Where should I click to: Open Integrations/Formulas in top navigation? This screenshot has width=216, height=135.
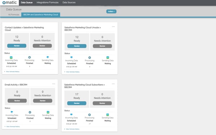tap(48, 3)
